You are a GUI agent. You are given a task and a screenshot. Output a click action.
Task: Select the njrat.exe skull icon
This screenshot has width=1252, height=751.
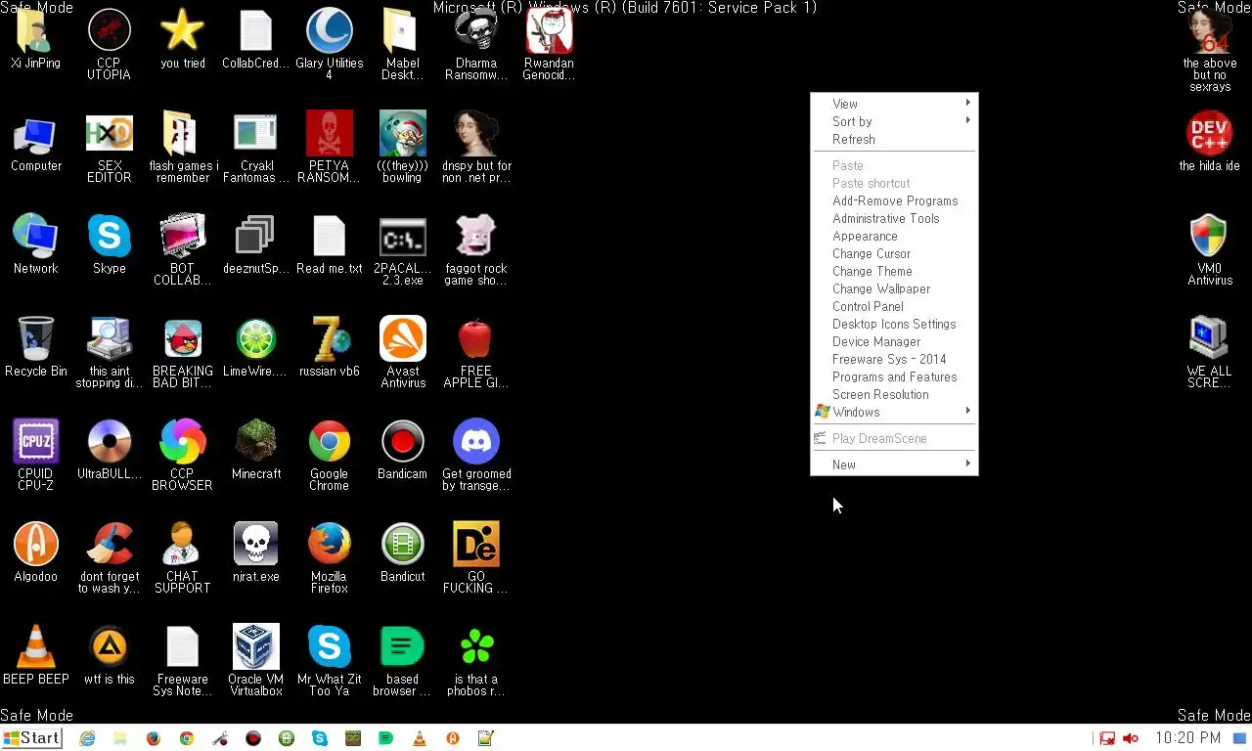255,552
